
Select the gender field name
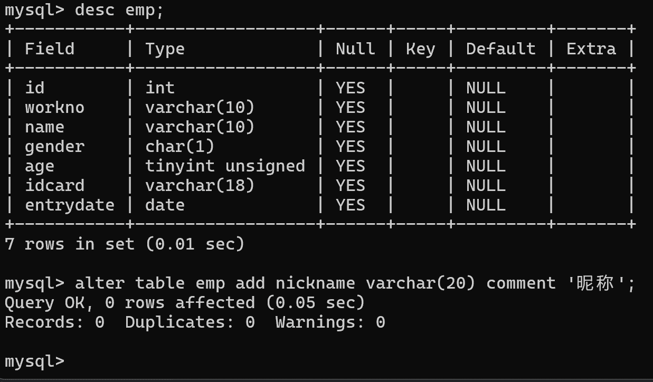(54, 147)
